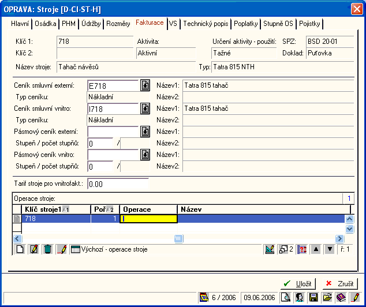This screenshot has width=366, height=307.
Task: Open the Ceník smluvní vnitro lookup button
Action: click(145, 108)
